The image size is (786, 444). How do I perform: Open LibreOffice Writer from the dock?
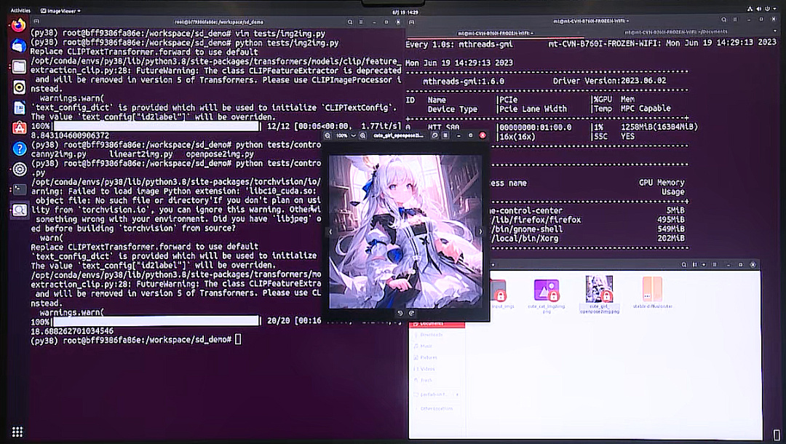(19, 107)
